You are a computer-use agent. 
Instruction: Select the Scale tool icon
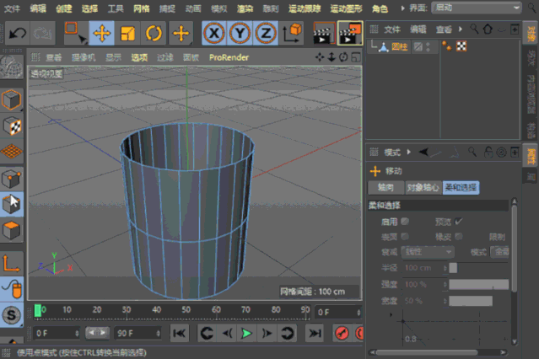[128, 34]
